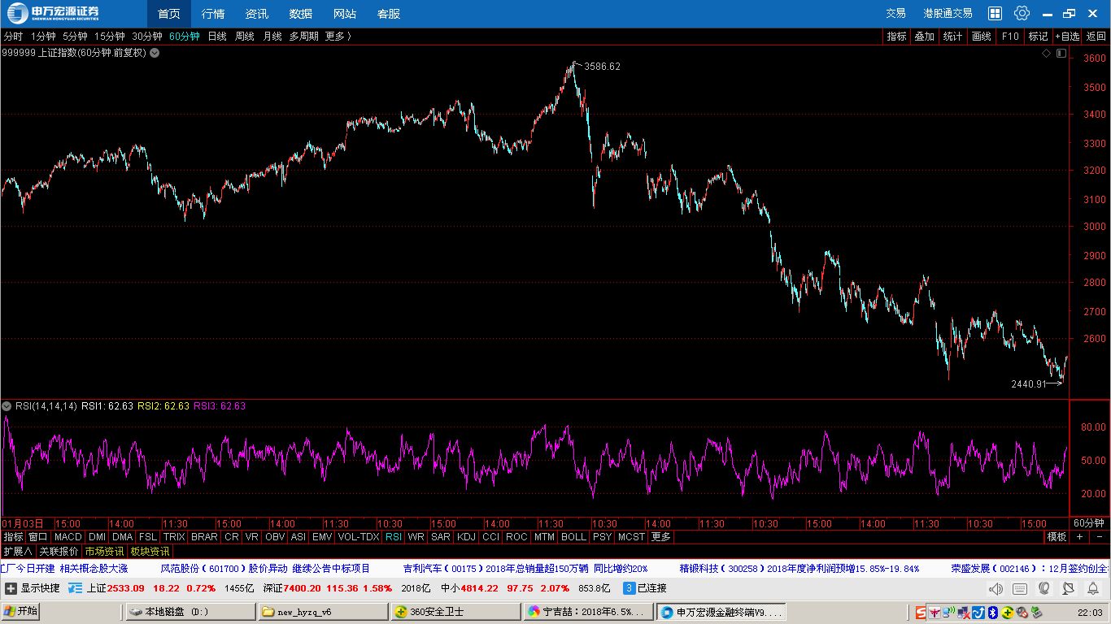Click the 返回 back button
Image resolution: width=1111 pixels, height=624 pixels.
click(x=1096, y=37)
